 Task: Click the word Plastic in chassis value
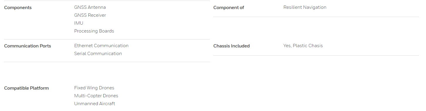tap(301, 46)
